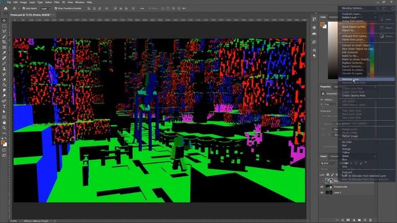Image resolution: width=397 pixels, height=223 pixels.
Task: Click the Home icon in options bar
Action: click(x=6, y=8)
